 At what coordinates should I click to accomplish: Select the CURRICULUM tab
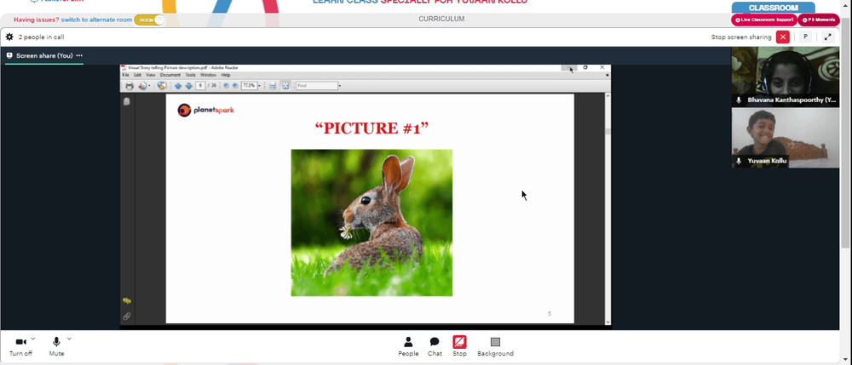click(x=441, y=19)
